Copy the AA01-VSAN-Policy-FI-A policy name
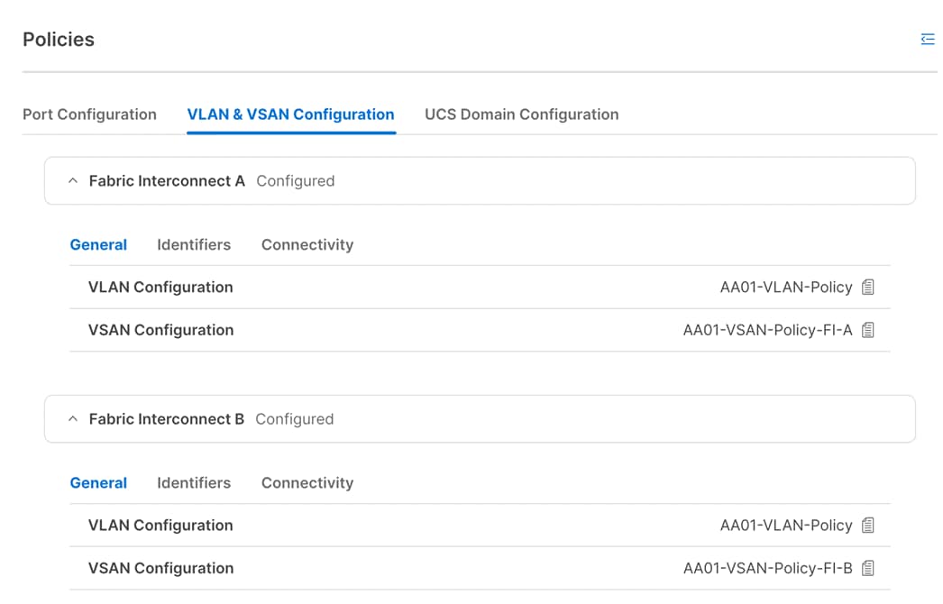 (x=867, y=330)
